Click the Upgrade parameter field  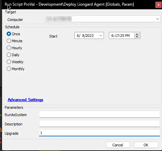pos(100,133)
